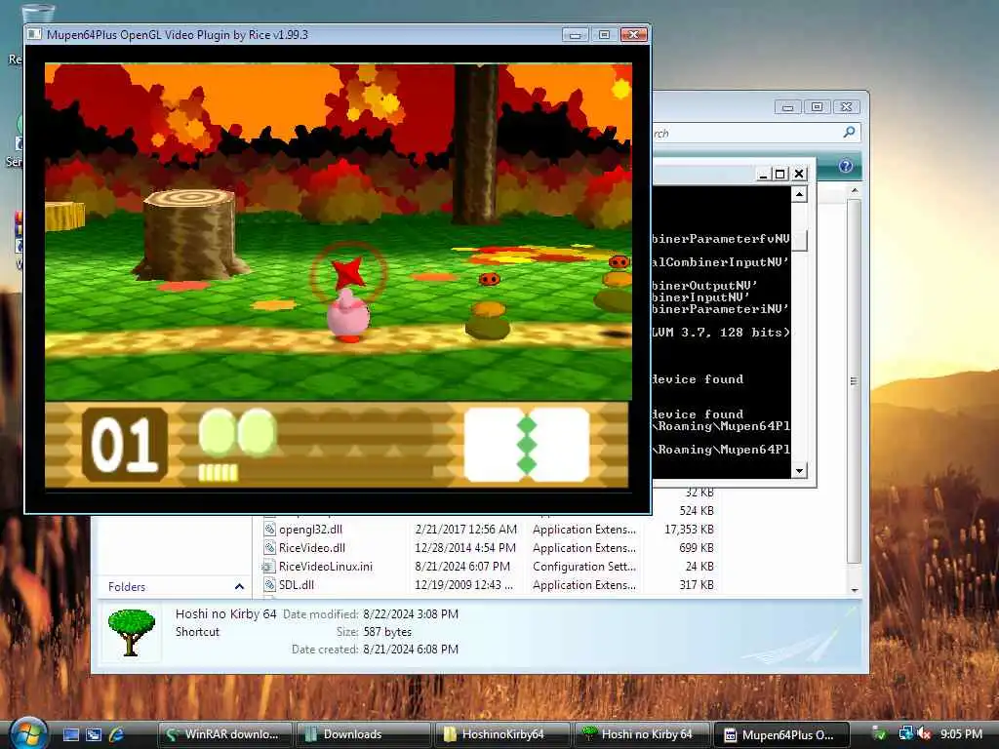Click the console scroll-down arrow
This screenshot has height=749, width=999.
click(x=800, y=471)
